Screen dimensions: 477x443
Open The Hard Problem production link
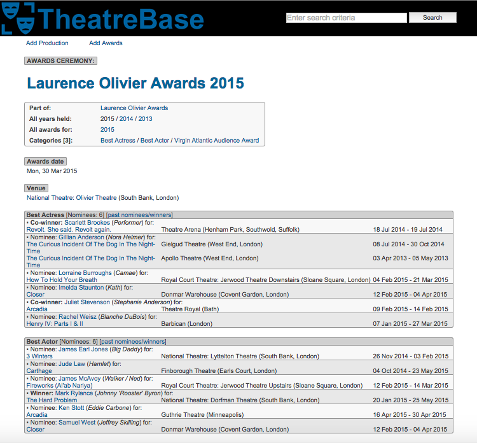52,400
